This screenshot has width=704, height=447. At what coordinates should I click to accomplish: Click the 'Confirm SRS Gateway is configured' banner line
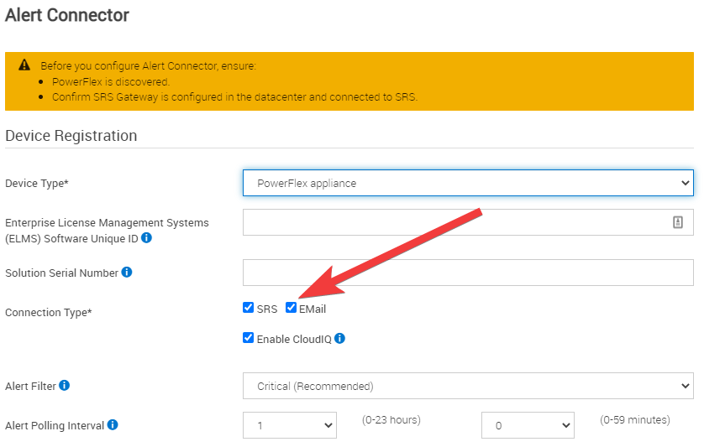pos(235,97)
